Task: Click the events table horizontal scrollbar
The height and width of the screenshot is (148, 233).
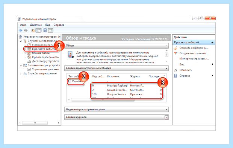Action: pyautogui.click(x=103, y=100)
